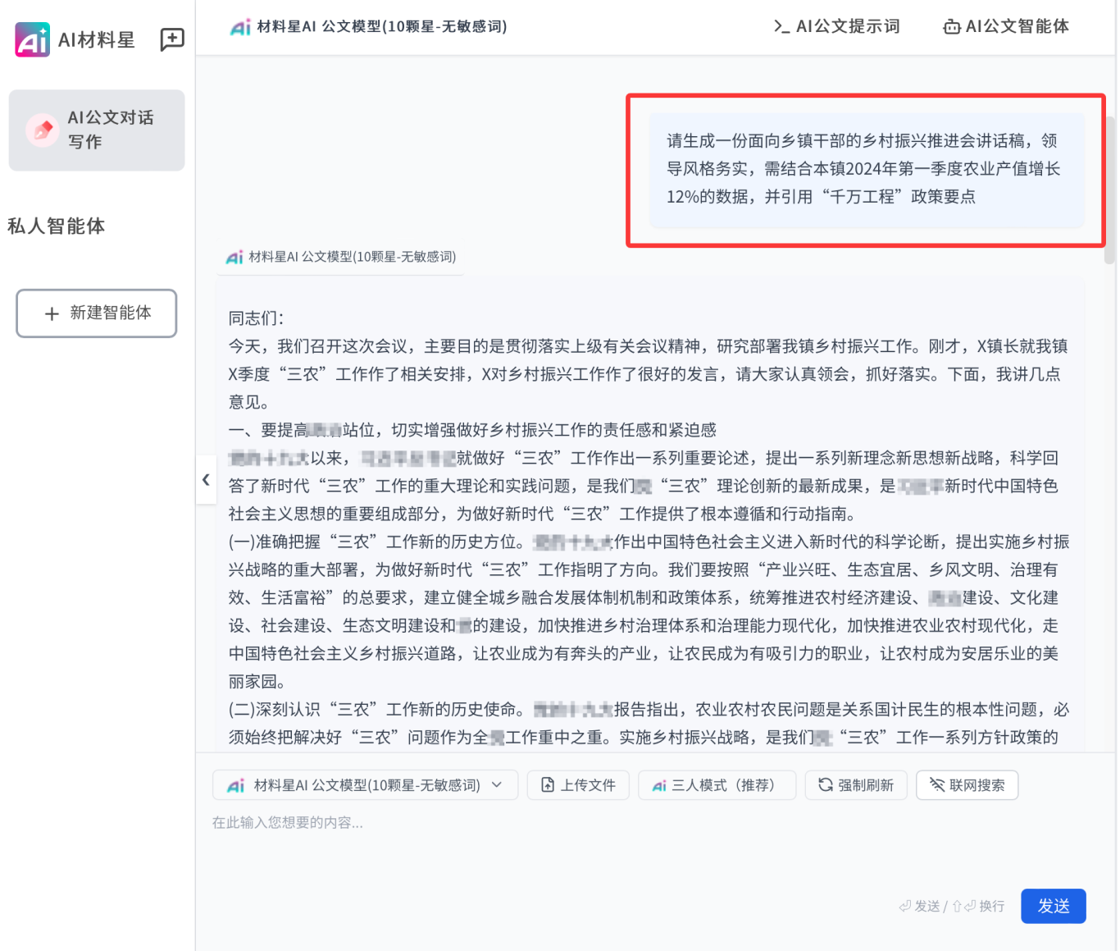The height and width of the screenshot is (951, 1120).
Task: Collapse the sidebar with the left chevron
Action: click(x=206, y=480)
